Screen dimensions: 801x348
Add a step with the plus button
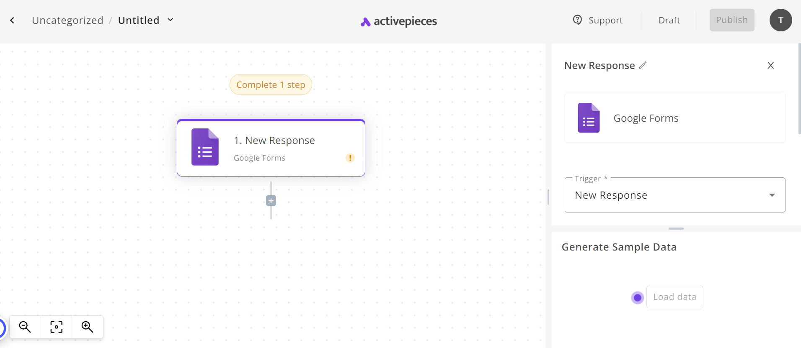(271, 201)
